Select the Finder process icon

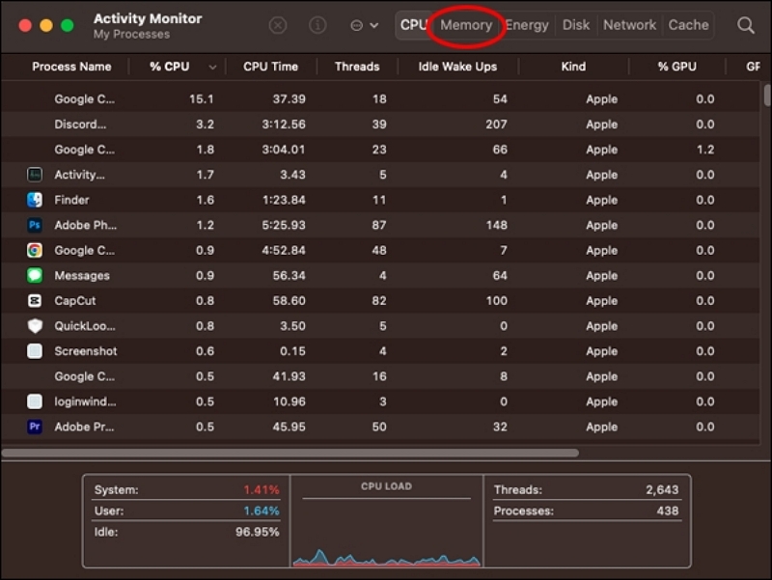click(x=35, y=200)
